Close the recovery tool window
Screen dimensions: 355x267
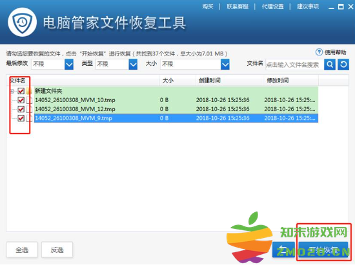pos(350,7)
